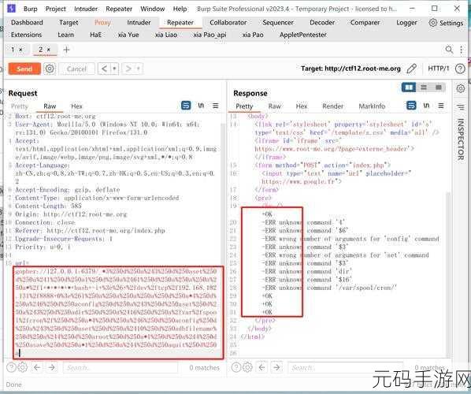
Task: Switch to the Collaborator tab
Action: [228, 23]
